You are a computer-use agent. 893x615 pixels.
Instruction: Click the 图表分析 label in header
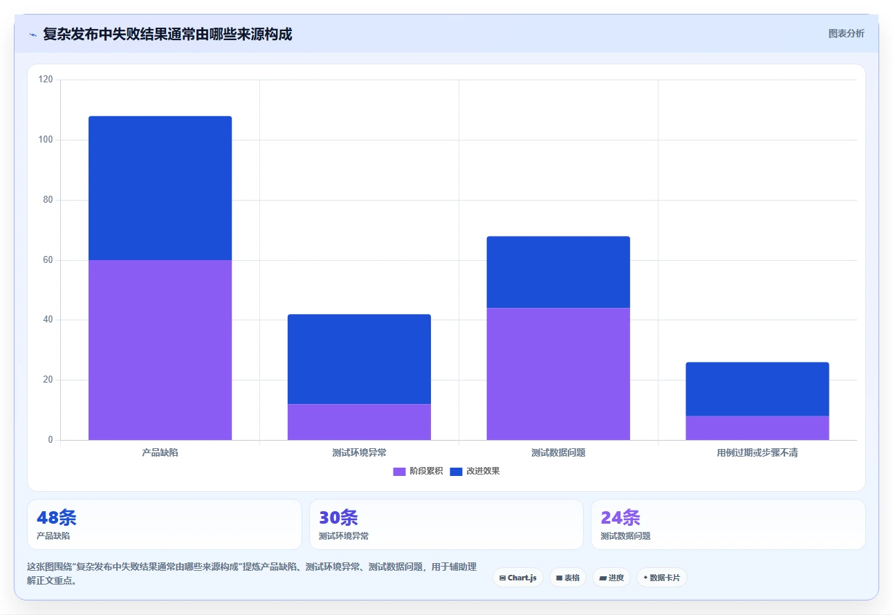tap(846, 33)
